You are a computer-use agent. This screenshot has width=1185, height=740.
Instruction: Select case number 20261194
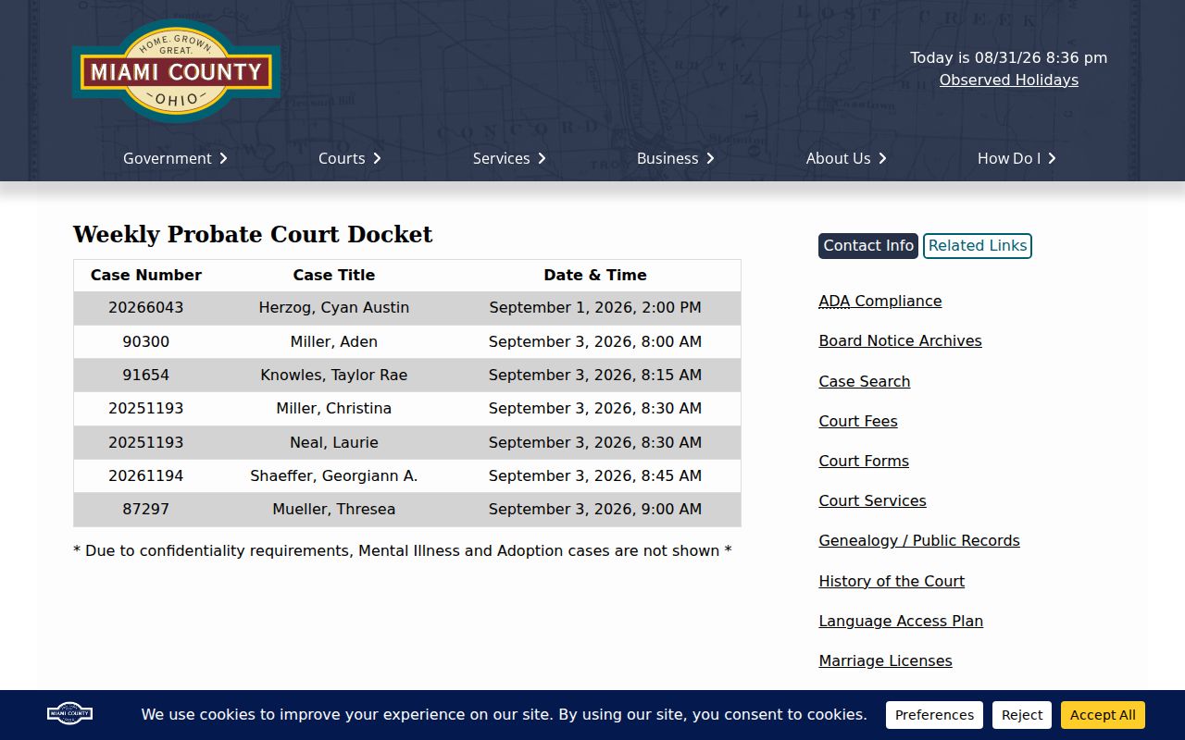[146, 475]
